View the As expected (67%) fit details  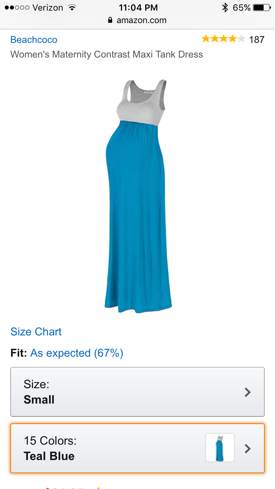pos(77,353)
